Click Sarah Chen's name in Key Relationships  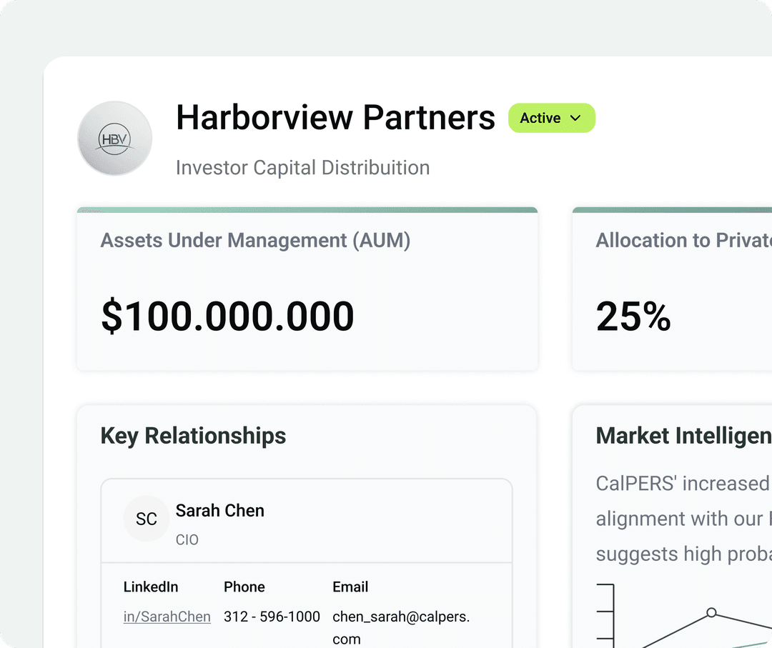[x=219, y=510]
